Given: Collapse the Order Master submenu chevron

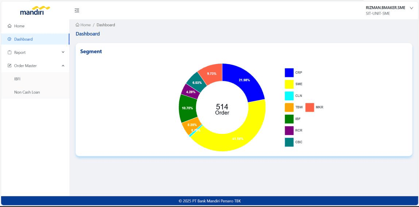Looking at the screenshot, I should click(63, 65).
